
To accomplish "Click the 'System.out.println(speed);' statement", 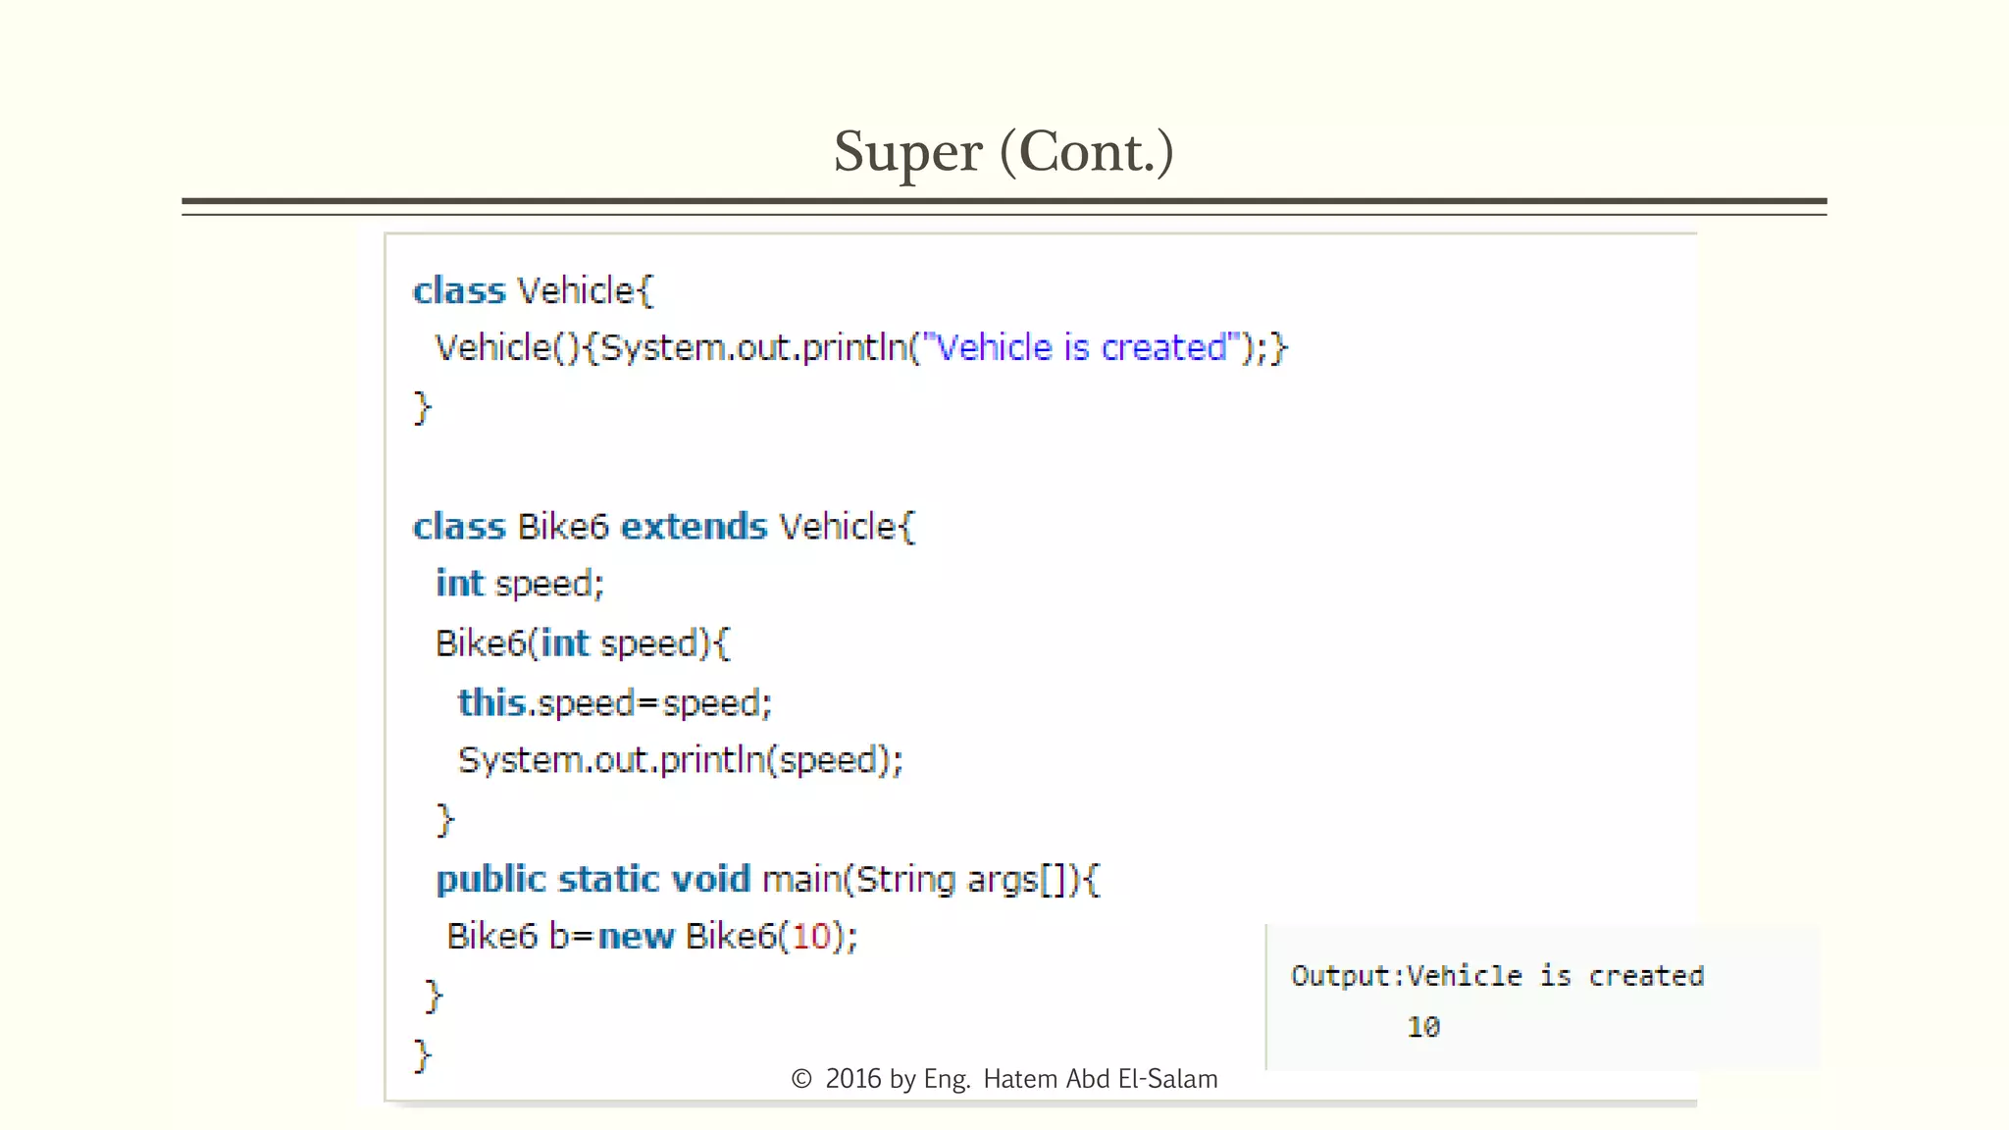I will coord(680,760).
